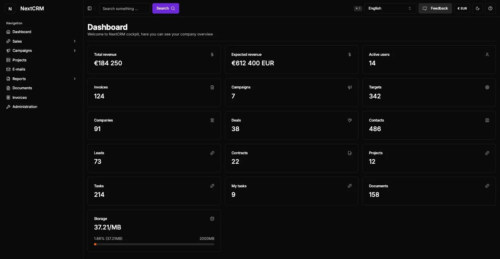Click the Leads count 73
The height and width of the screenshot is (259, 500).
pyautogui.click(x=98, y=161)
